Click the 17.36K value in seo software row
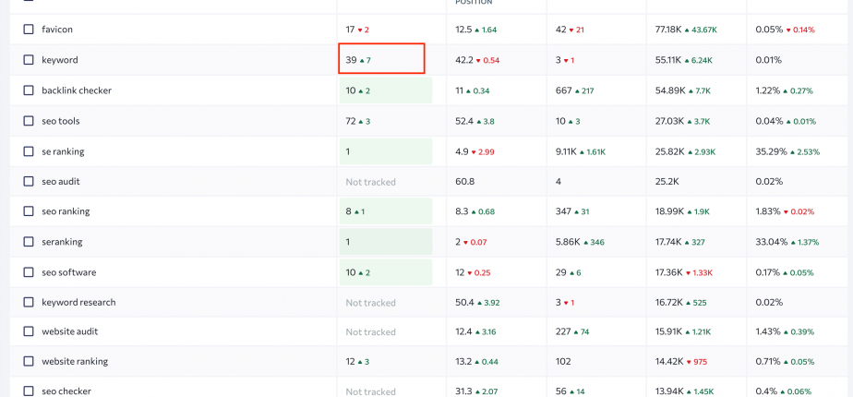853x397 pixels. [x=668, y=272]
